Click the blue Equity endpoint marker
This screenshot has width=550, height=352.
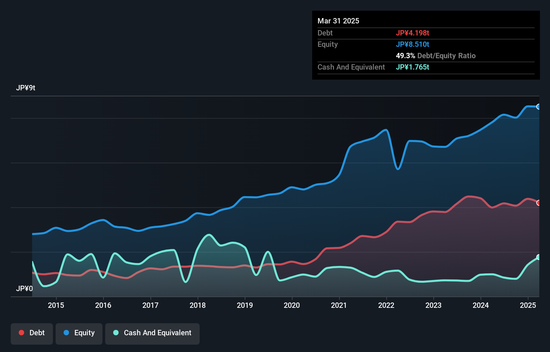pos(539,107)
